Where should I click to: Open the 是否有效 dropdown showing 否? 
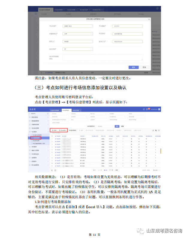[78, 49]
